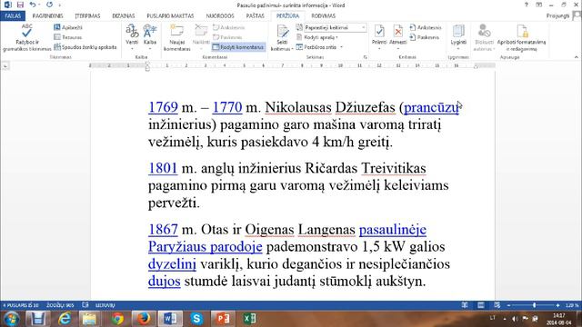The image size is (582, 327).
Task: Click LIETUVIŲ language in status bar
Action: click(x=105, y=305)
